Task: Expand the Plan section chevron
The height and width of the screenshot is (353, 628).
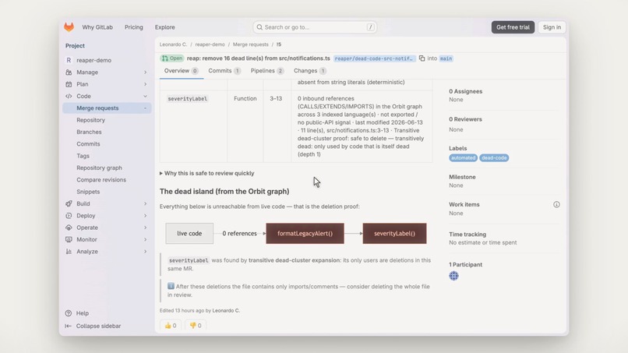Action: (145, 84)
